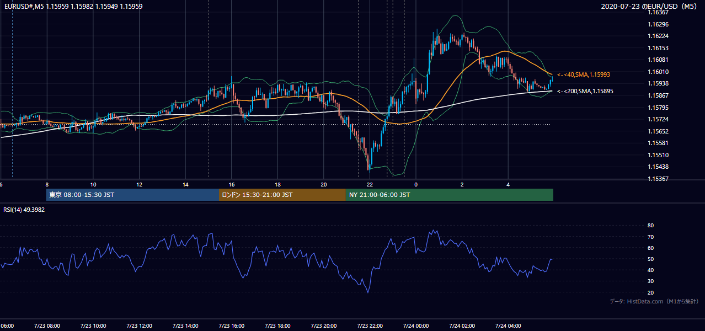Click hour tick 12 under price chart

[x=139, y=185]
